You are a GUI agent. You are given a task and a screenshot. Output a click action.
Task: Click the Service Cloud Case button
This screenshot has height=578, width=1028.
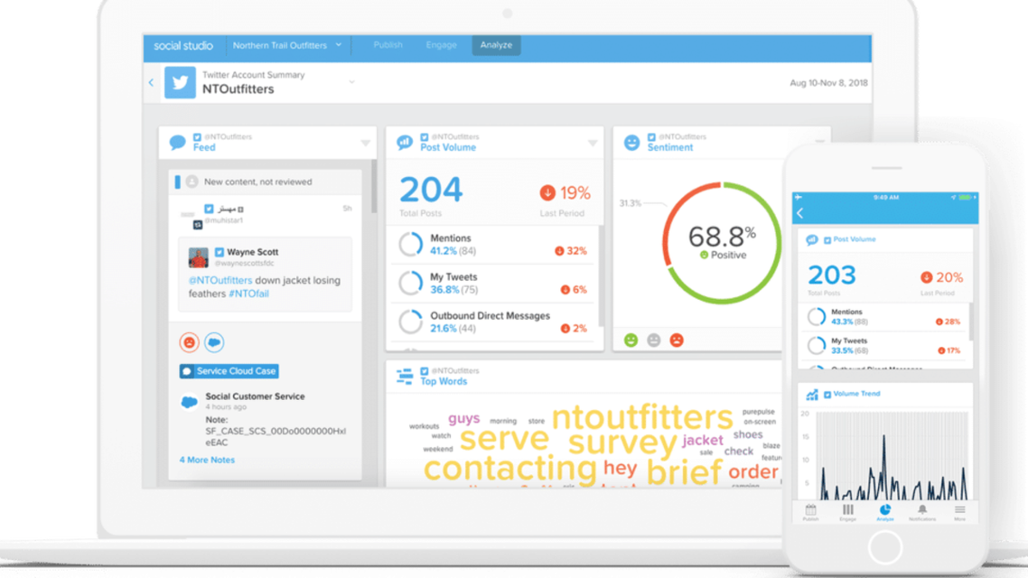coord(229,371)
